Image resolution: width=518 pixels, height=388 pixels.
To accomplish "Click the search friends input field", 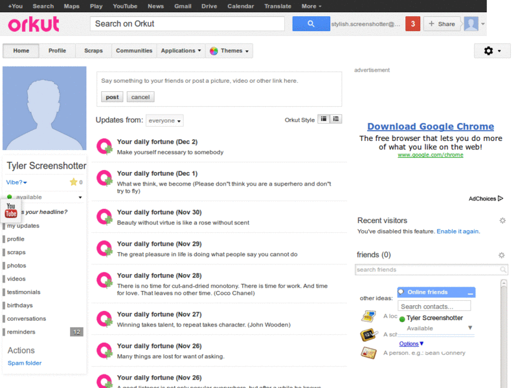I will click(x=431, y=270).
